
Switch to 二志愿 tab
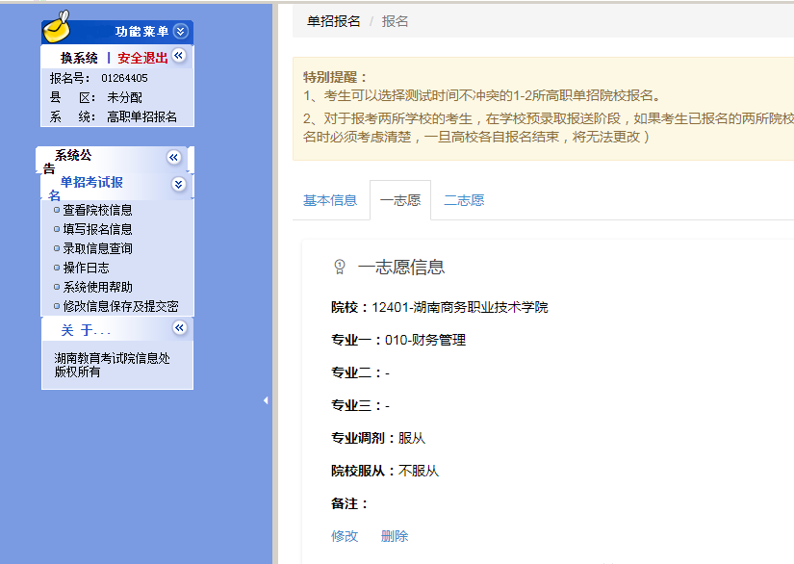(464, 200)
